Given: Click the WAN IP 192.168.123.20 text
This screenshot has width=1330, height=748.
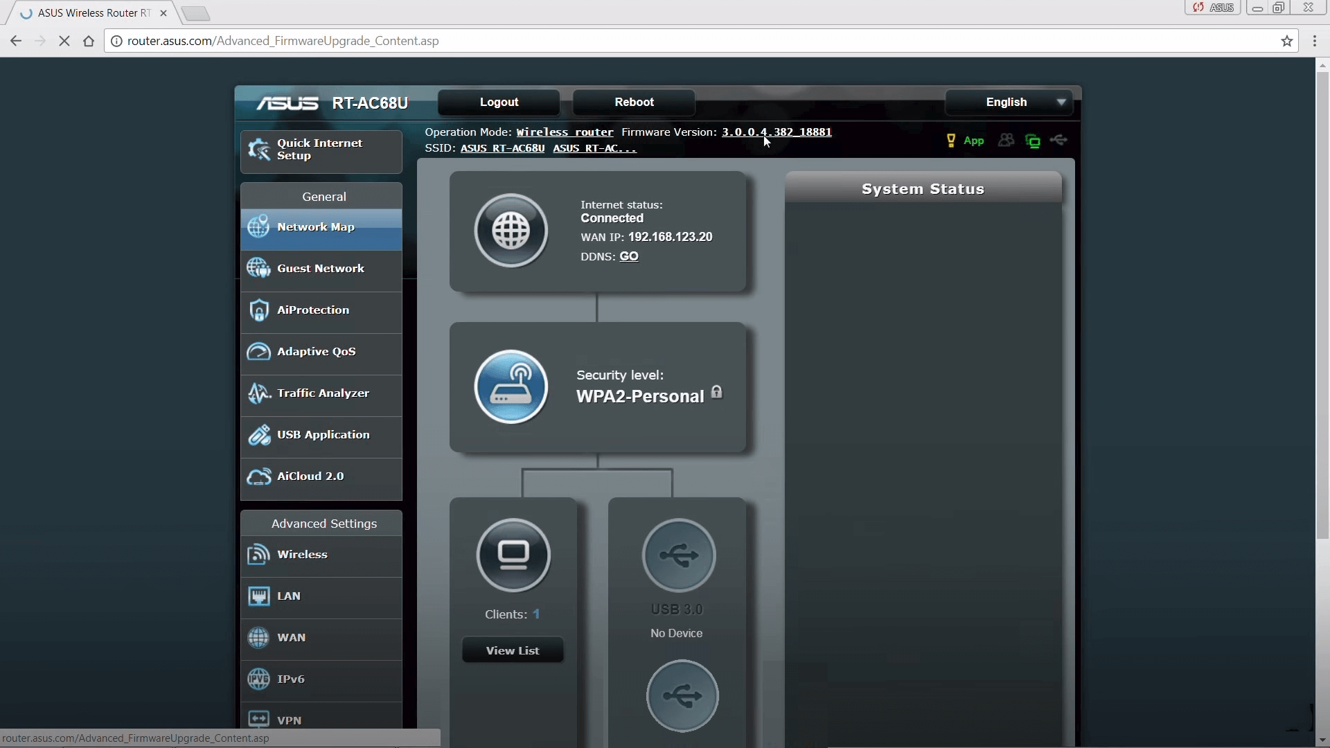Looking at the screenshot, I should (x=670, y=237).
